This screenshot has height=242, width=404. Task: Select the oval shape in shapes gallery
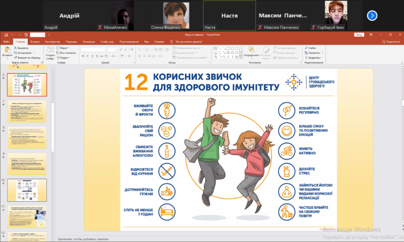(232, 48)
